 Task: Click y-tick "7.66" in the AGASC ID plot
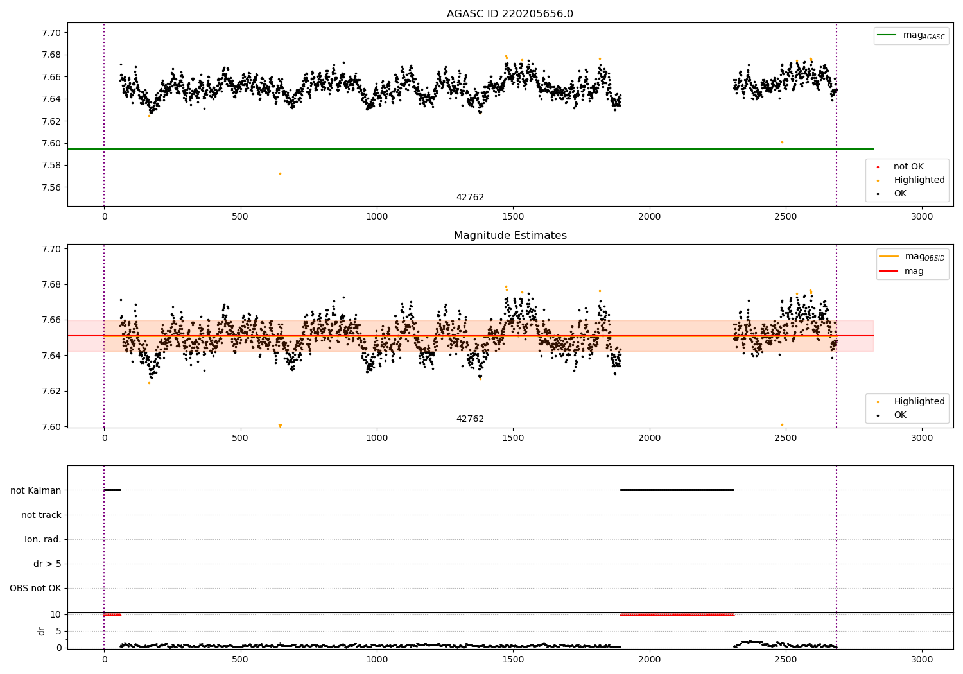coord(51,77)
